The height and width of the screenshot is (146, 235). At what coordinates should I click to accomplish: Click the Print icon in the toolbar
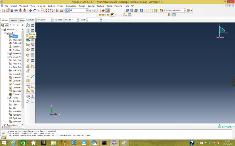(x=16, y=10)
